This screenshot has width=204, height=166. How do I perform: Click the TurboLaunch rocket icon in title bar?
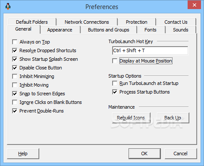tap(8, 6)
